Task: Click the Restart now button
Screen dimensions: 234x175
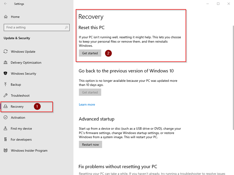Action: (x=90, y=144)
